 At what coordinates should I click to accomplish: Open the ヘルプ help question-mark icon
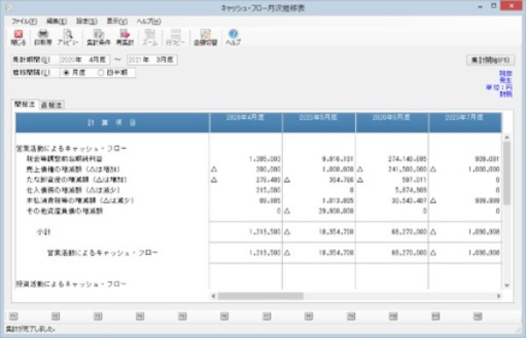click(x=233, y=37)
